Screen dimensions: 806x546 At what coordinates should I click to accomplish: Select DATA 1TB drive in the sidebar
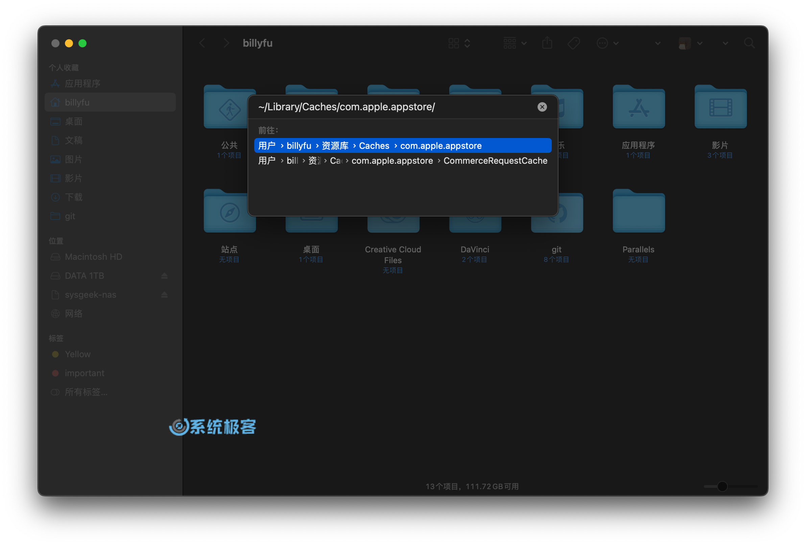(x=110, y=276)
